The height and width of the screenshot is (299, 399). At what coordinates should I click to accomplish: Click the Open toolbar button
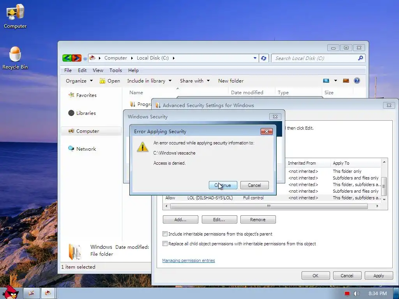click(109, 81)
